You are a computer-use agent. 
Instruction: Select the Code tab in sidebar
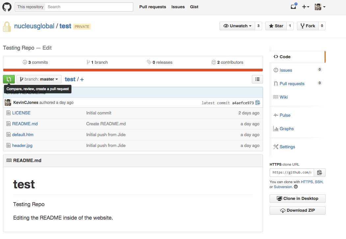coord(297,57)
